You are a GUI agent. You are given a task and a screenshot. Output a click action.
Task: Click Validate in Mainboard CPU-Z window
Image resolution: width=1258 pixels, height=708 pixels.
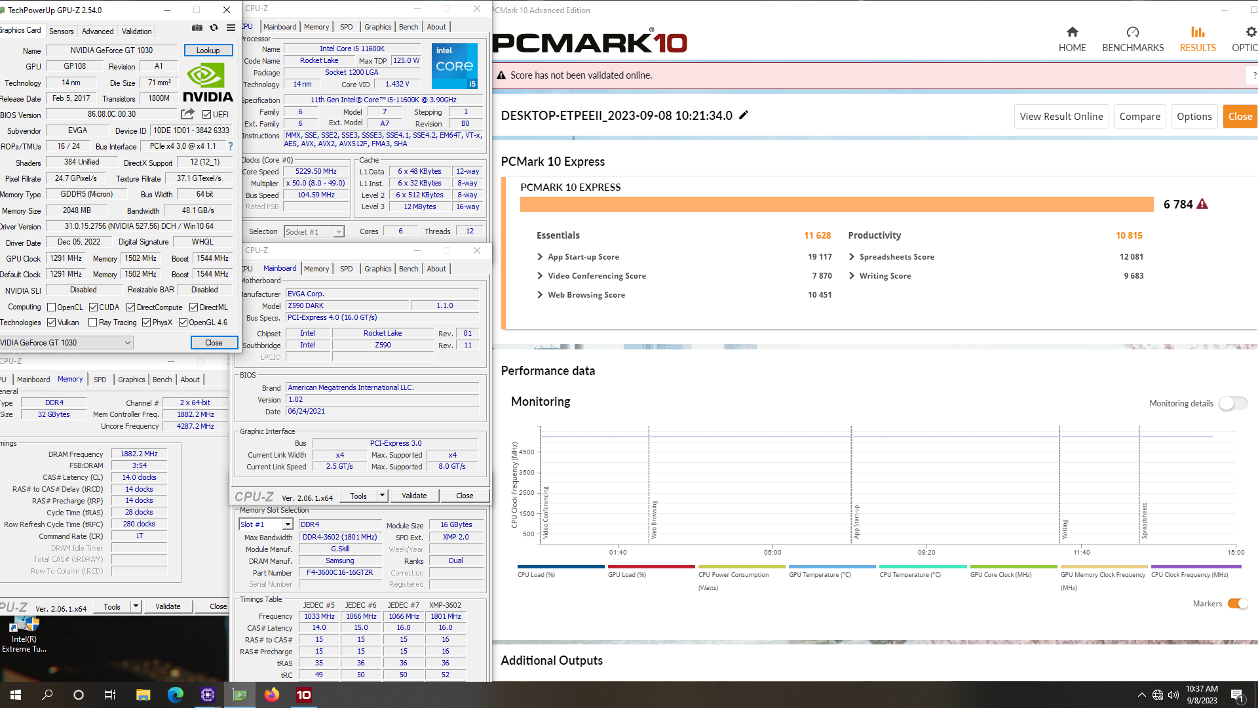[x=414, y=496]
